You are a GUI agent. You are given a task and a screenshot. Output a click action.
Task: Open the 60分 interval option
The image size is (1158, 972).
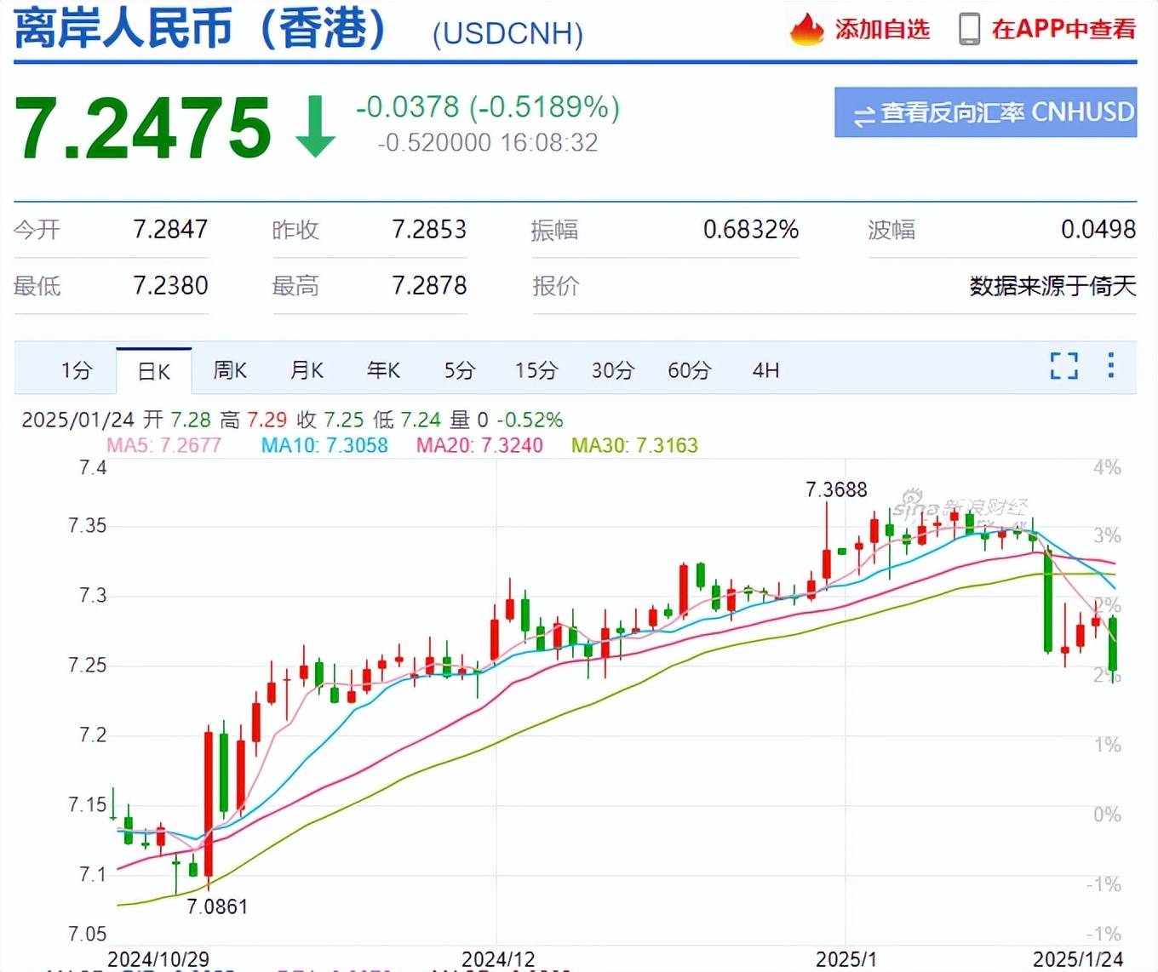coord(688,369)
